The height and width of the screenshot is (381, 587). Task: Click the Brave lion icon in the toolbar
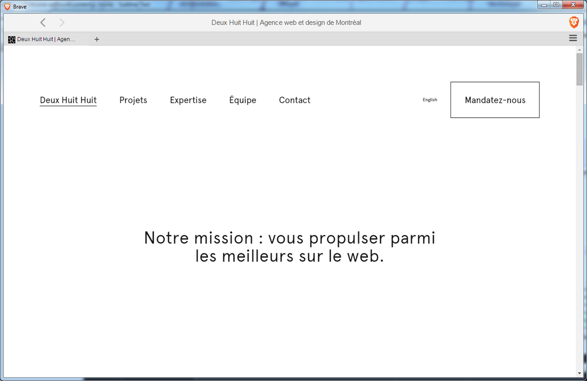coord(573,22)
